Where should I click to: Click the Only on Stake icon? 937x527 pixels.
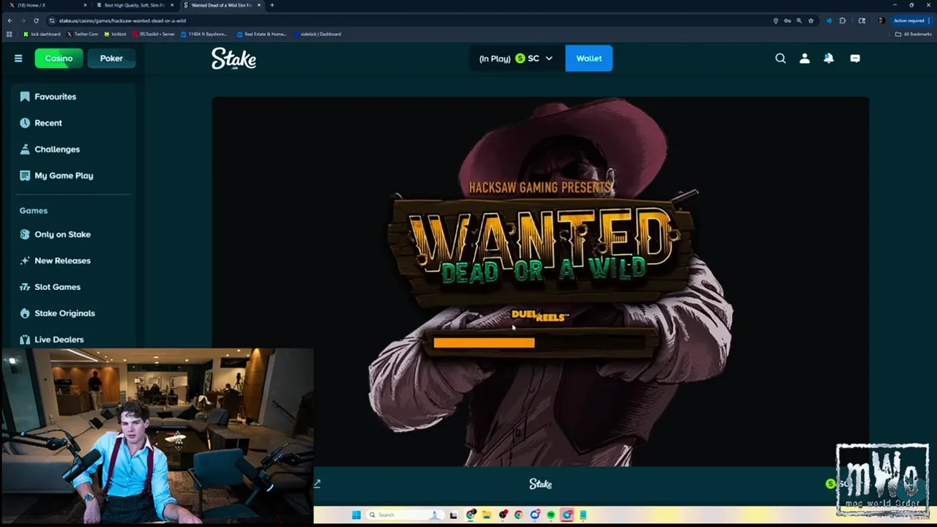[25, 234]
